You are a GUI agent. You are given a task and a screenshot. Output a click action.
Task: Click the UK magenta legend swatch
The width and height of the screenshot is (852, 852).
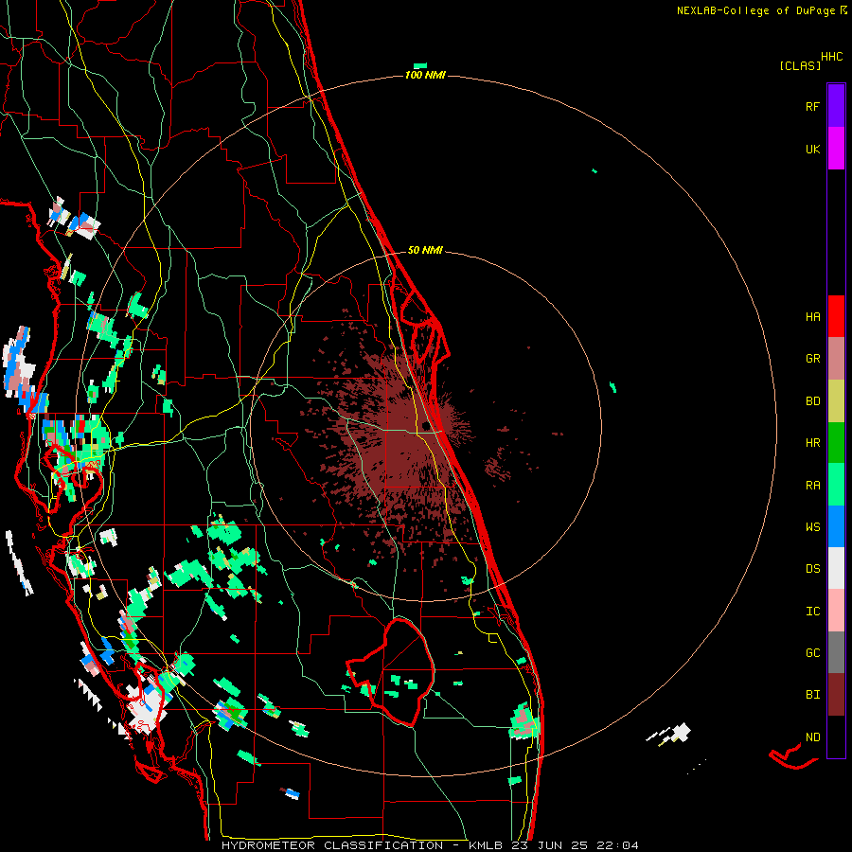tap(836, 149)
